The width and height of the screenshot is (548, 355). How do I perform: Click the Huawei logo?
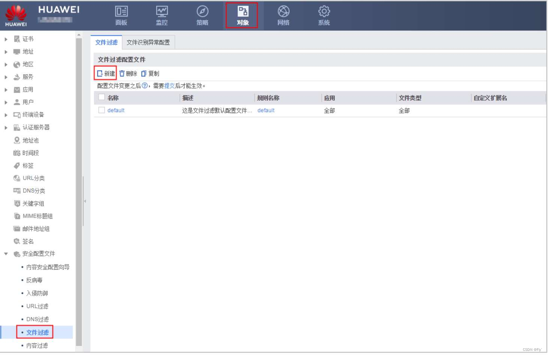(x=16, y=16)
